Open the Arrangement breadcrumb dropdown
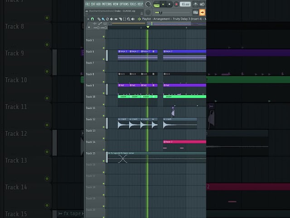 click(161, 19)
